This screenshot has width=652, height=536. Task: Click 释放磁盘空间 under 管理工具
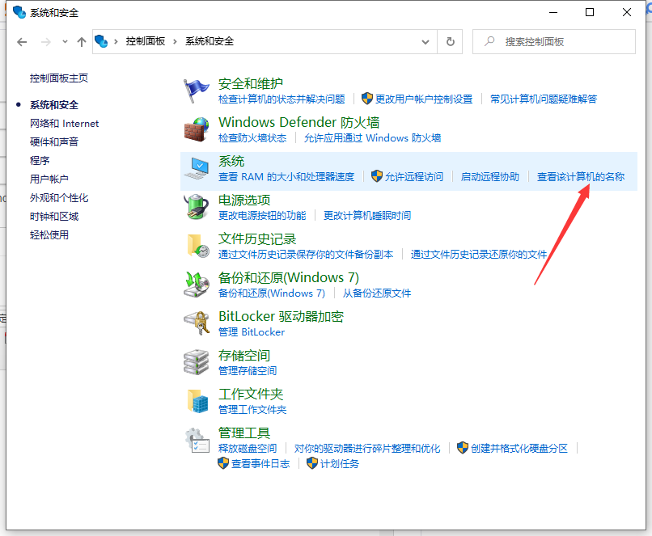(x=248, y=446)
